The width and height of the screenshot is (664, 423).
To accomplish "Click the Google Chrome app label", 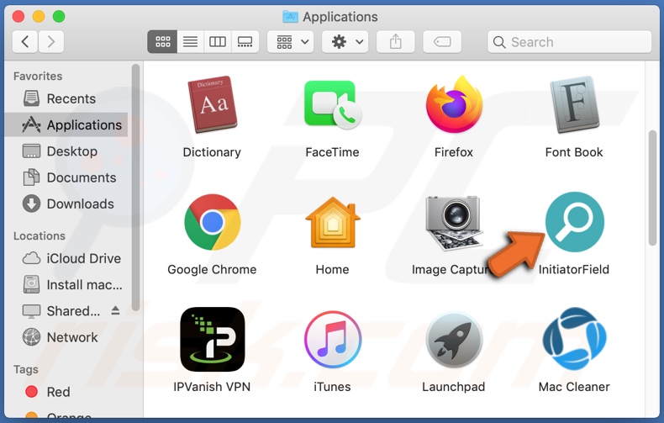I will tap(212, 270).
